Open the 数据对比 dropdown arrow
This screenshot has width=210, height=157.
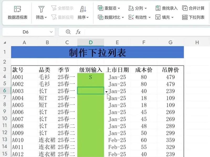[x=123, y=17]
